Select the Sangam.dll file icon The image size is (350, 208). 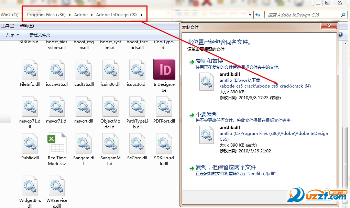tap(84, 143)
